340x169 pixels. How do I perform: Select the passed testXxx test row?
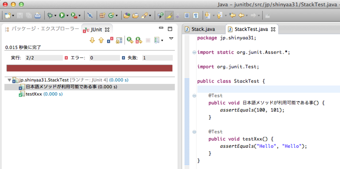90,94
